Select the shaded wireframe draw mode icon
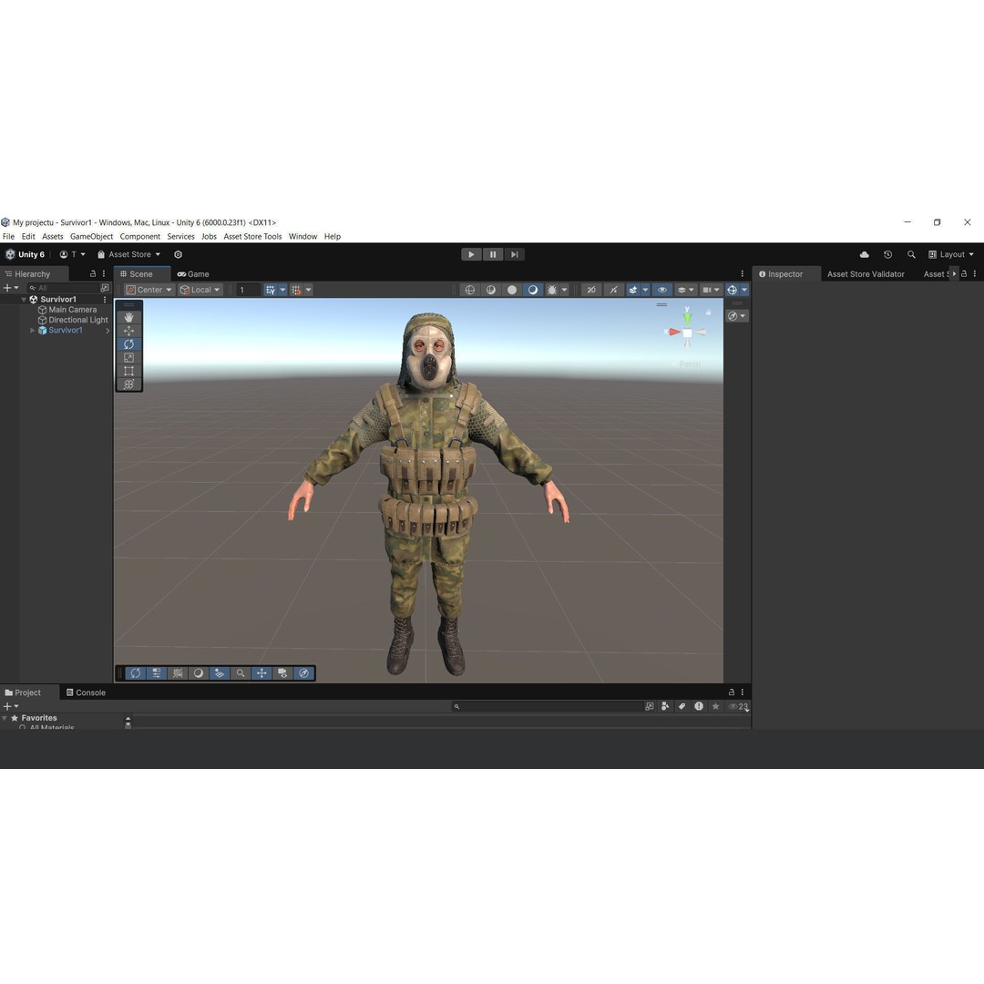Screen dimensions: 984x984 click(x=491, y=290)
